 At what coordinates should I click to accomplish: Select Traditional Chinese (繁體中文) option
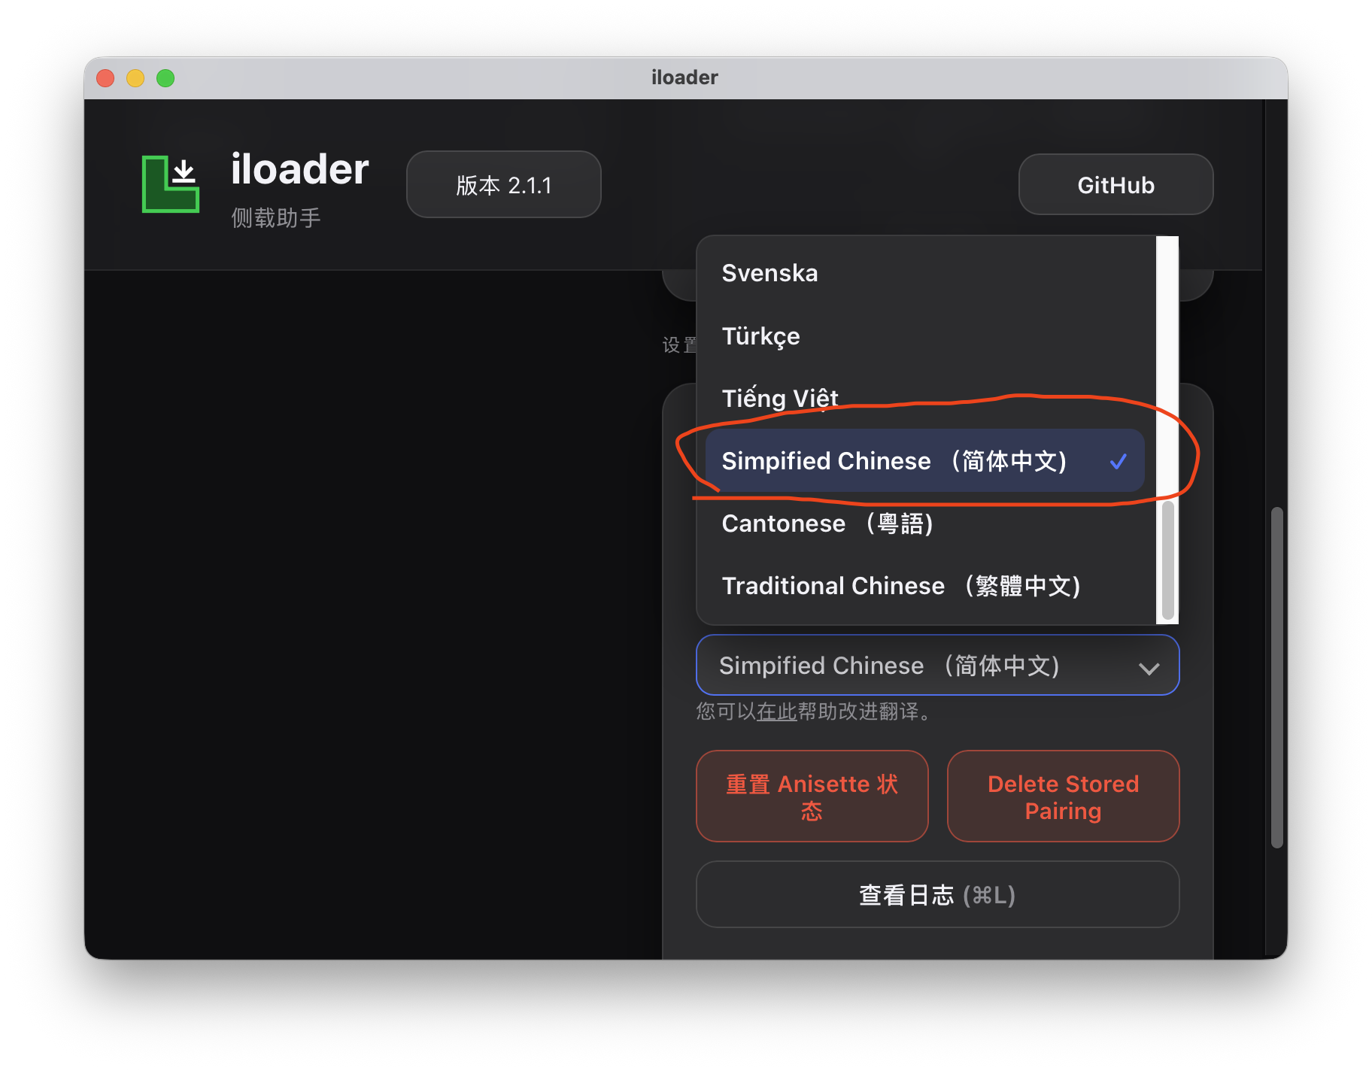tap(900, 586)
